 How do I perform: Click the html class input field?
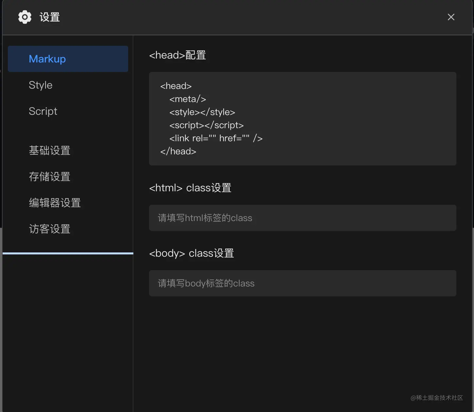pos(303,218)
